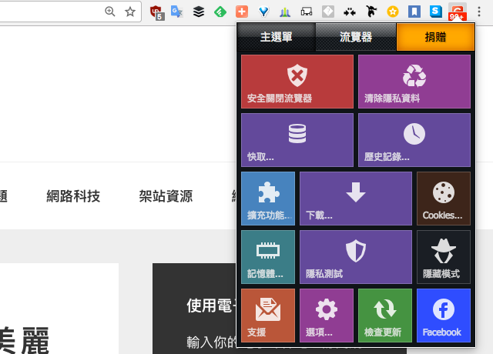The image size is (493, 354).
Task: Launch 隱藏模式 incognito tile
Action: click(443, 257)
